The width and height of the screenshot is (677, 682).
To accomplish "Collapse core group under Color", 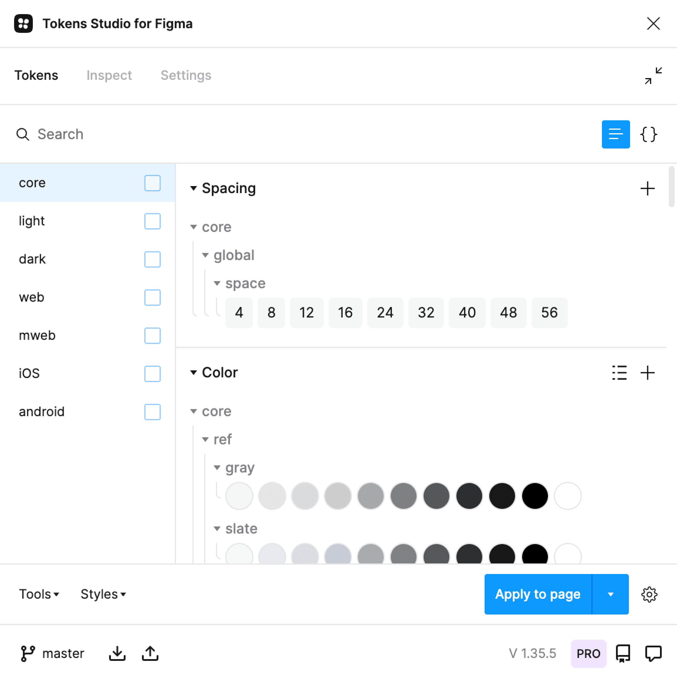I will pos(193,412).
